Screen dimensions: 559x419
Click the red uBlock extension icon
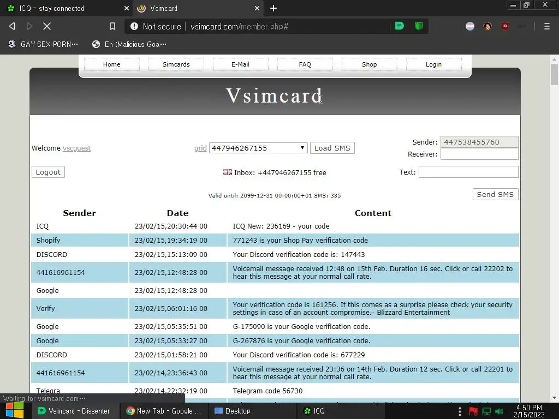(x=505, y=26)
